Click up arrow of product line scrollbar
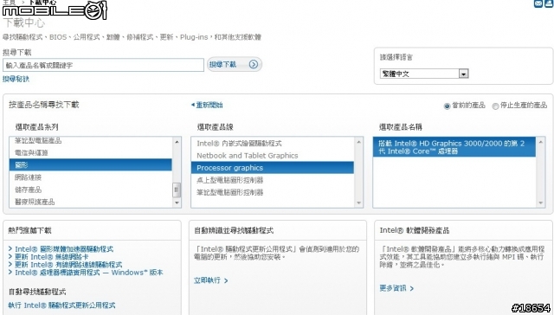554x315 pixels. (x=358, y=142)
